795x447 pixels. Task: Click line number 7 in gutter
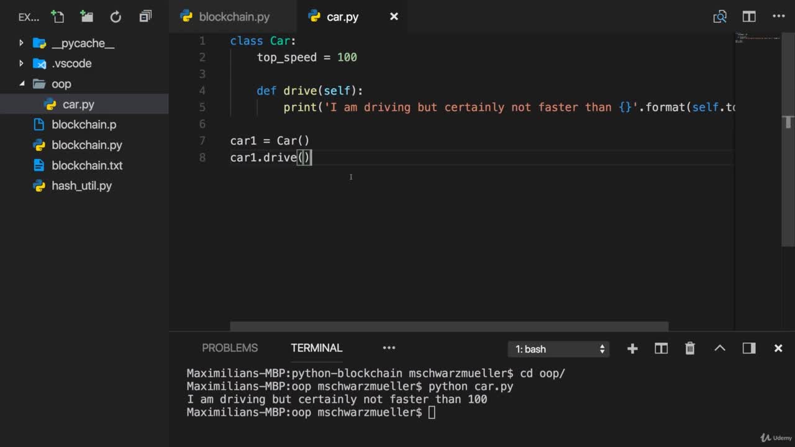pyautogui.click(x=202, y=141)
